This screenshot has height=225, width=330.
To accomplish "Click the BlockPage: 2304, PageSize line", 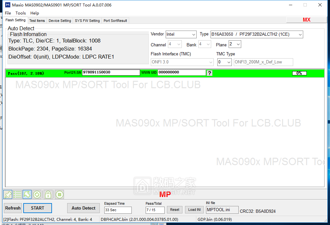I will (x=50, y=49).
